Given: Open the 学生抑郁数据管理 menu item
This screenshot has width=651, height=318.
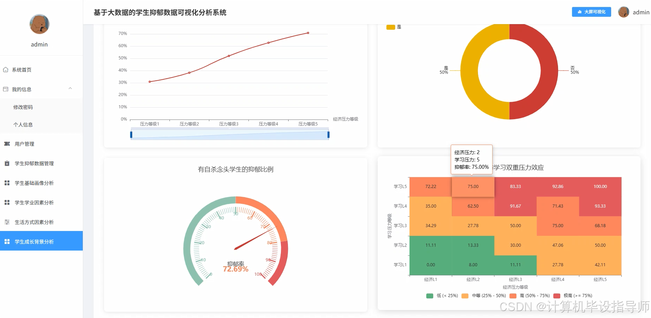Looking at the screenshot, I should (41, 163).
